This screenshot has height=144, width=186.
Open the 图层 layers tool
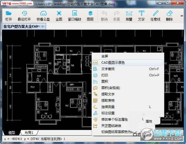tap(90, 16)
